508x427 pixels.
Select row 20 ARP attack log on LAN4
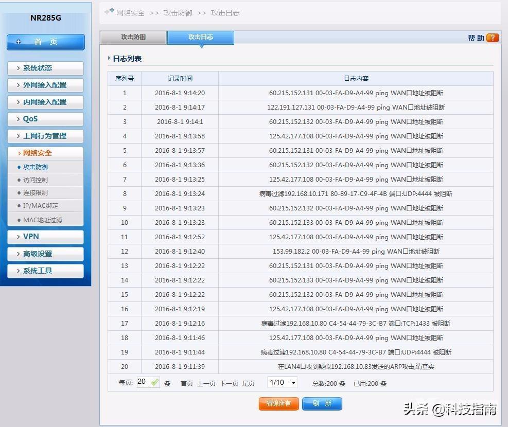pyautogui.click(x=356, y=367)
